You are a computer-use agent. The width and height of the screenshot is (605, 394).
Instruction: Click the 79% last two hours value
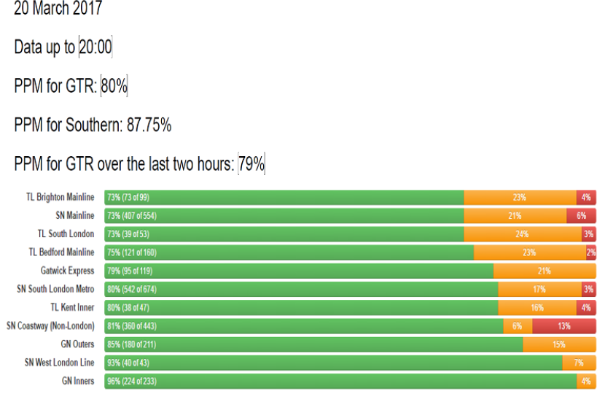coord(251,165)
